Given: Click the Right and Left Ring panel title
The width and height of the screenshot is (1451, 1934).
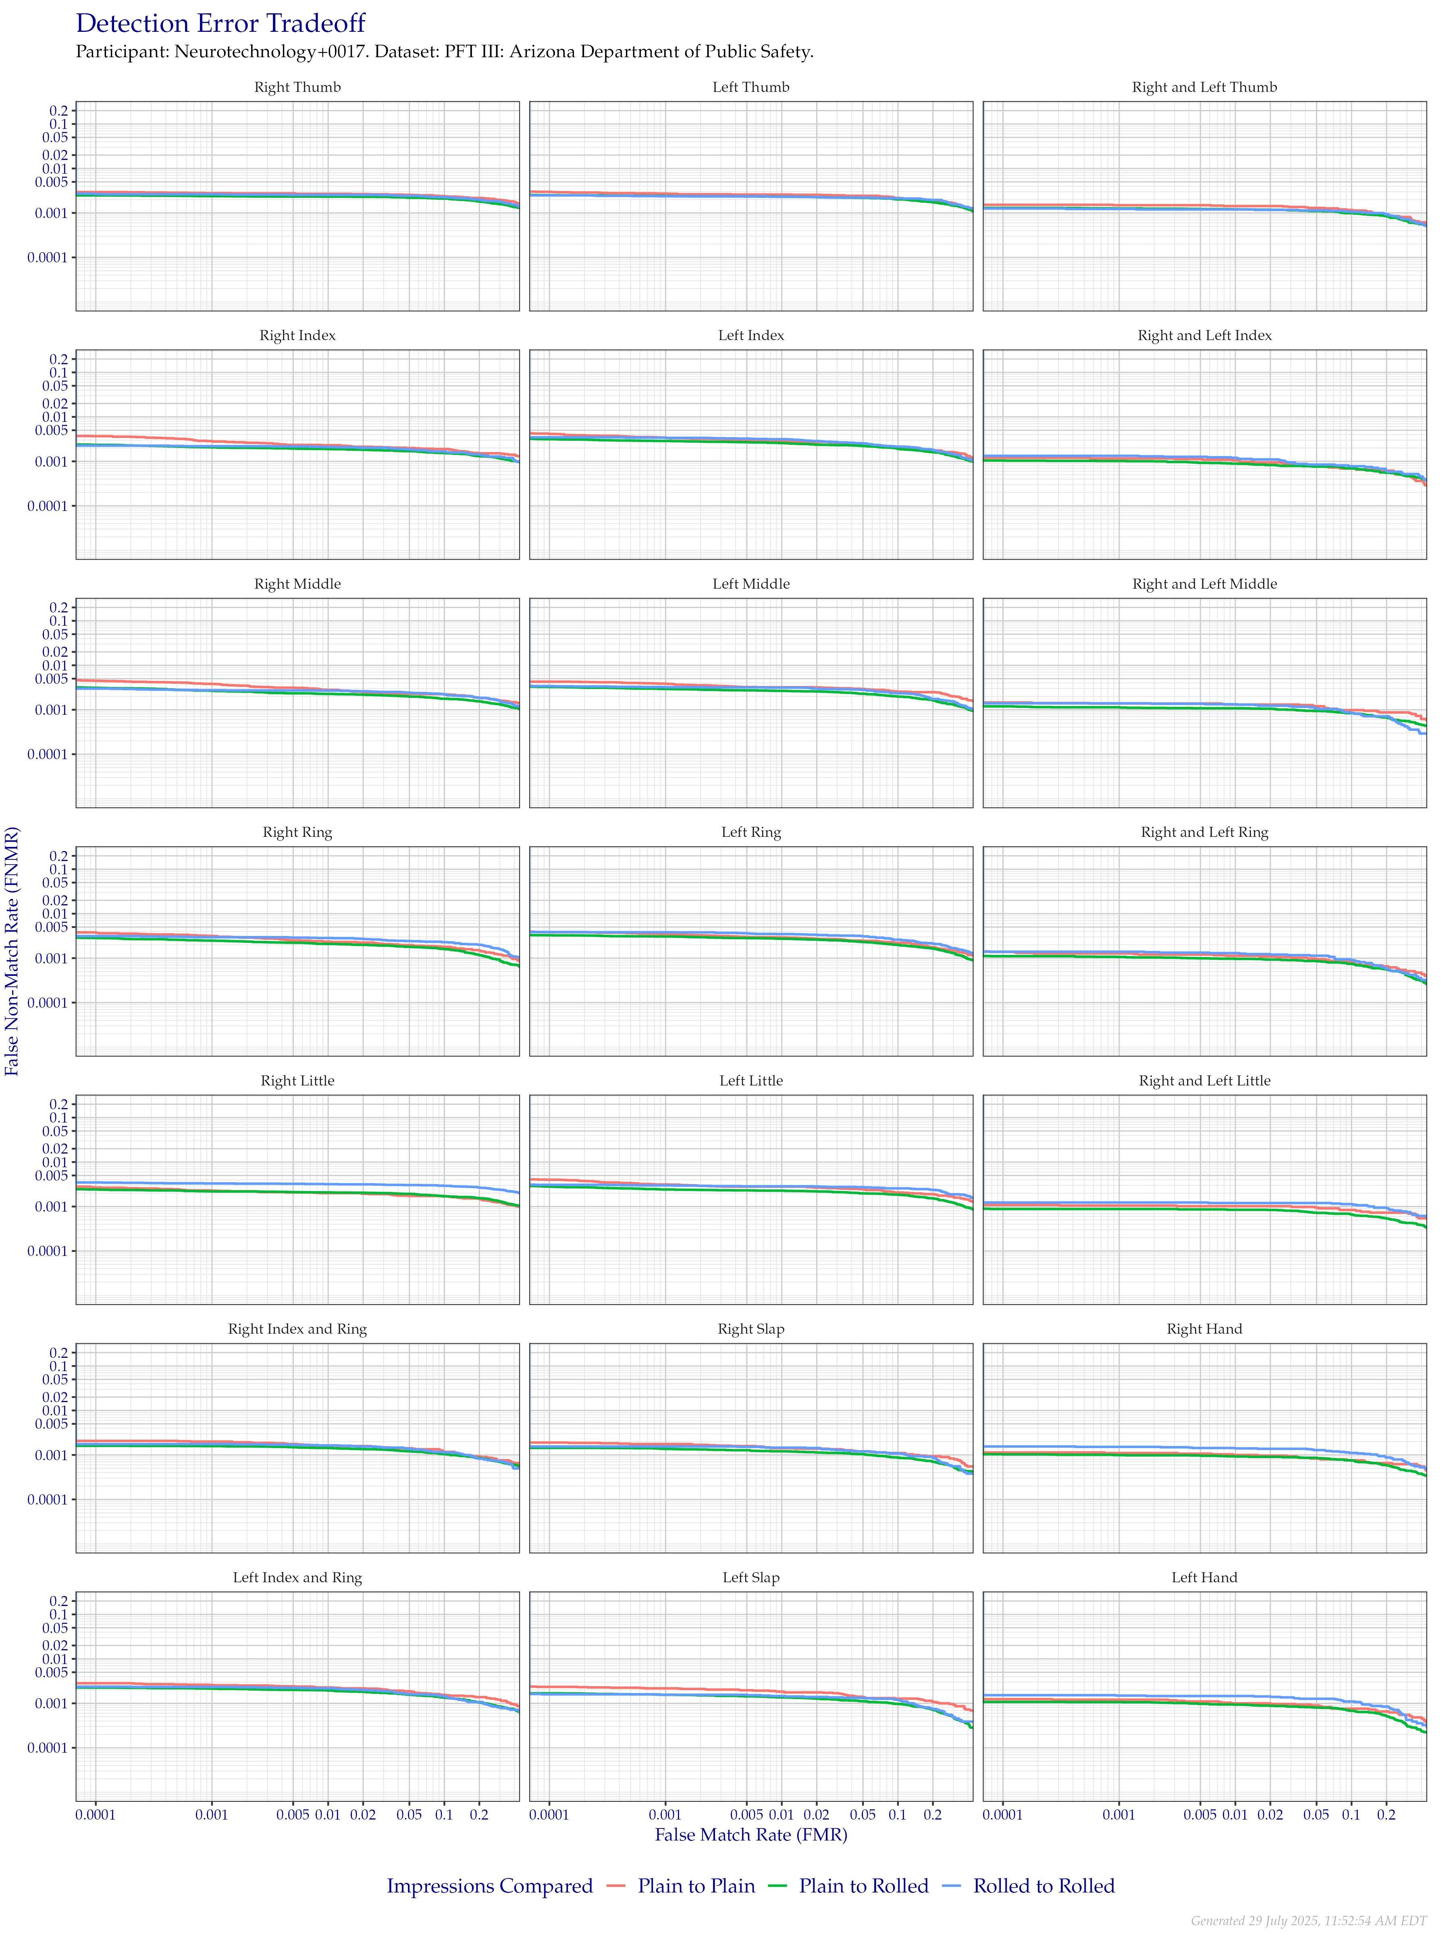Looking at the screenshot, I should [1204, 832].
